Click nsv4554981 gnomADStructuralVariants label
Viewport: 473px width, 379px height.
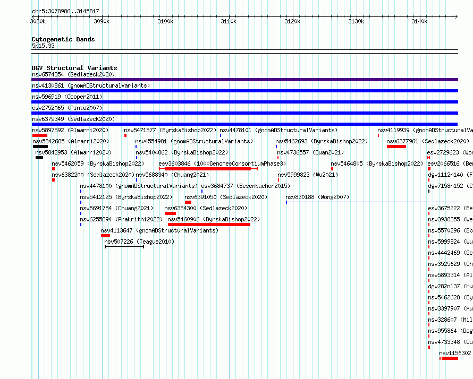pos(194,141)
